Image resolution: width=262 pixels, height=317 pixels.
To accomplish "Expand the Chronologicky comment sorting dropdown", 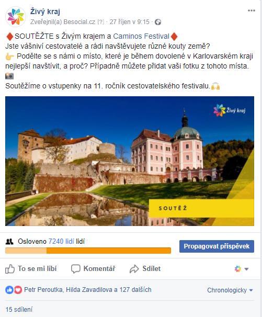I will point(230,290).
